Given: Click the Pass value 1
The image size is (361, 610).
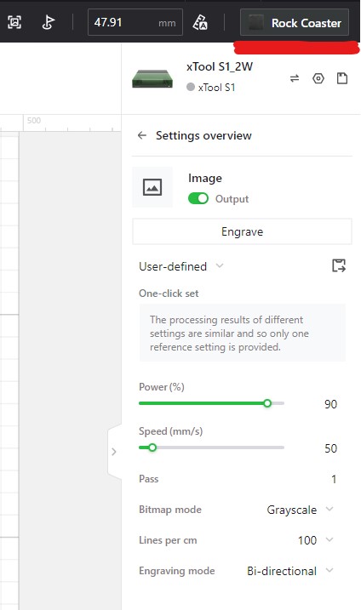Looking at the screenshot, I should [x=334, y=479].
